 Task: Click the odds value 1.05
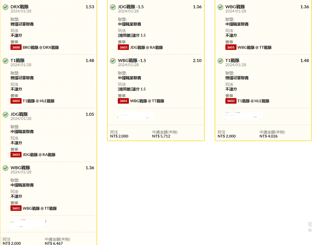point(90,114)
